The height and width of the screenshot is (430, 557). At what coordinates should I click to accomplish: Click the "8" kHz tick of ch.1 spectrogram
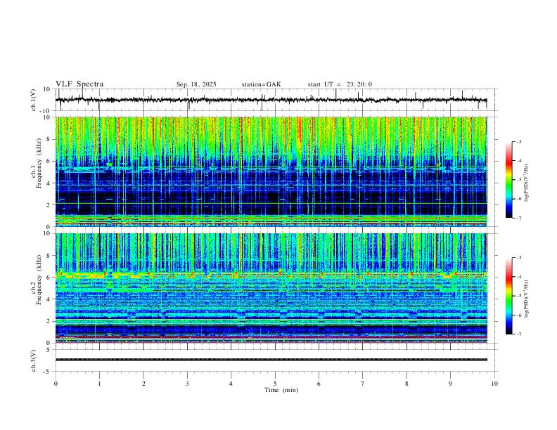[x=49, y=139]
